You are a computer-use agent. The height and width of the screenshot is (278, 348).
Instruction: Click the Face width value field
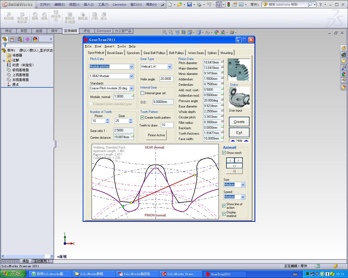(x=212, y=138)
